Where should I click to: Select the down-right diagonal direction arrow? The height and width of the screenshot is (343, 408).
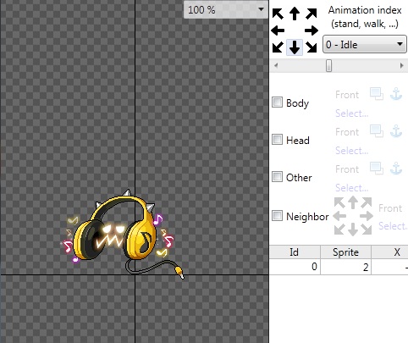(x=312, y=47)
